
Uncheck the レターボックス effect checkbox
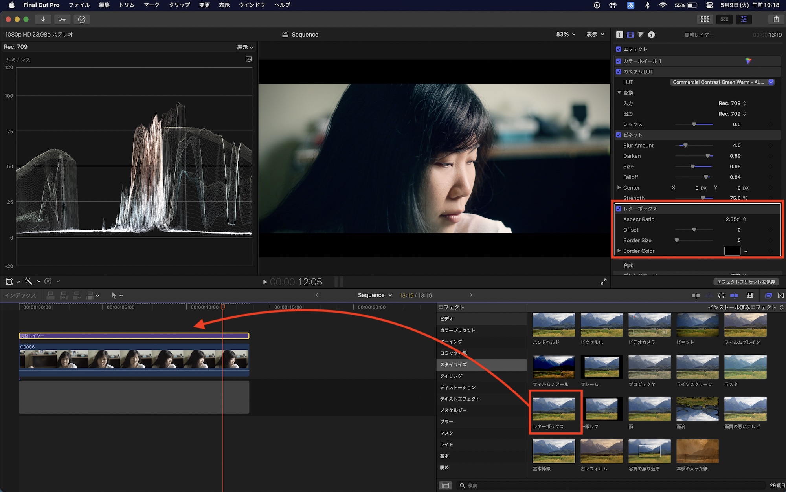[619, 209]
